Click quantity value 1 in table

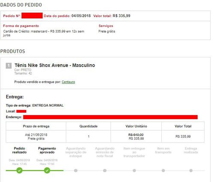(89, 137)
